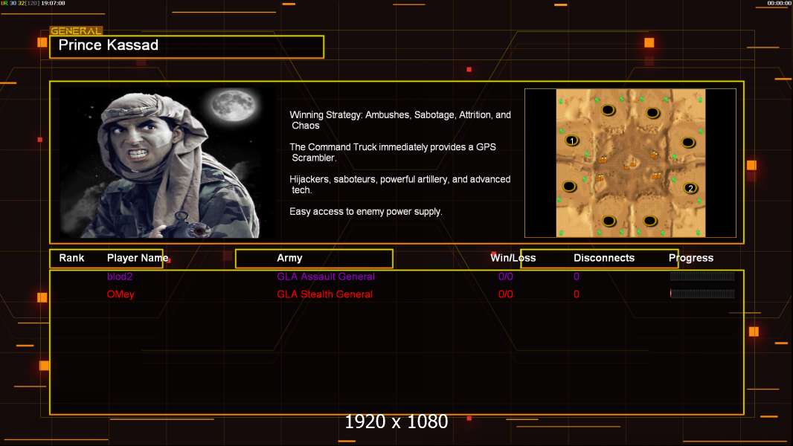Click the 19:07:08 clock readout
793x446 pixels.
53,3
